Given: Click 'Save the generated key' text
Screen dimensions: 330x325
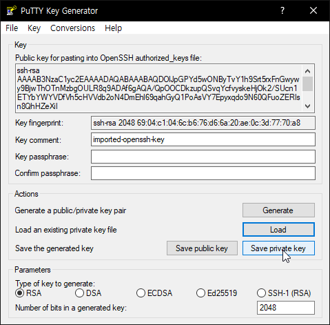Looking at the screenshot, I should (x=54, y=248).
